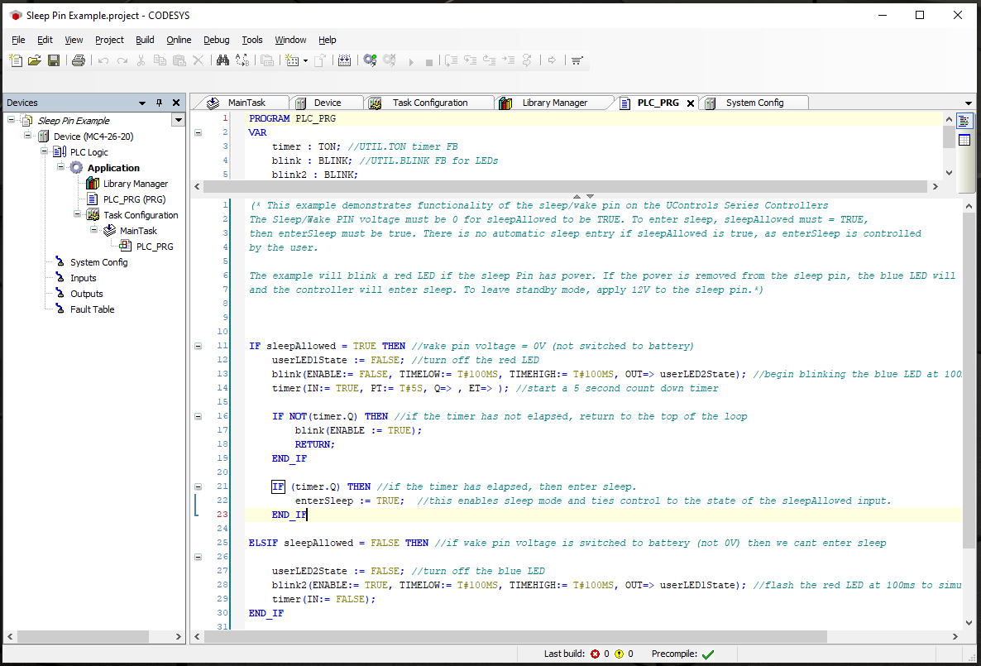Click the editor horizontal scrollbar thumb
981x666 pixels.
tap(514, 636)
